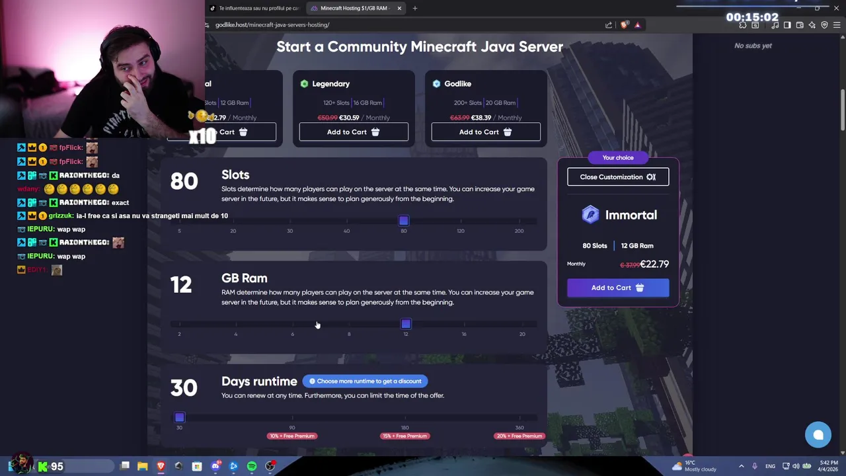
Task: Click the Godlike plan €38.39 price
Action: click(x=482, y=118)
